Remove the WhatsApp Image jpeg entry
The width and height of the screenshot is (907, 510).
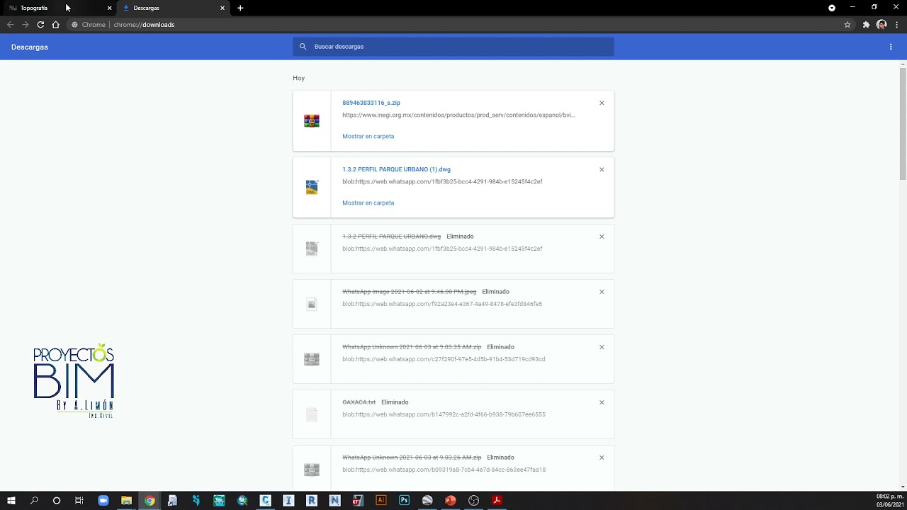(602, 292)
